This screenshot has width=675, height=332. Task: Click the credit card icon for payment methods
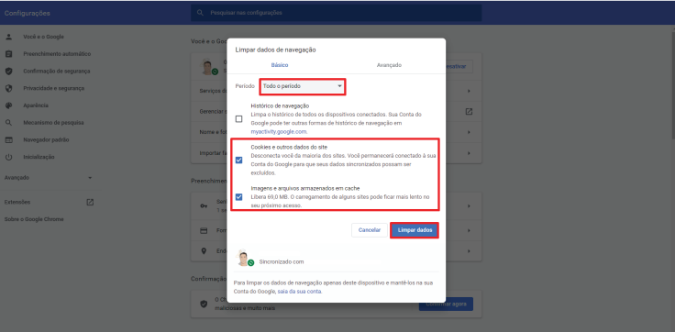click(x=204, y=231)
